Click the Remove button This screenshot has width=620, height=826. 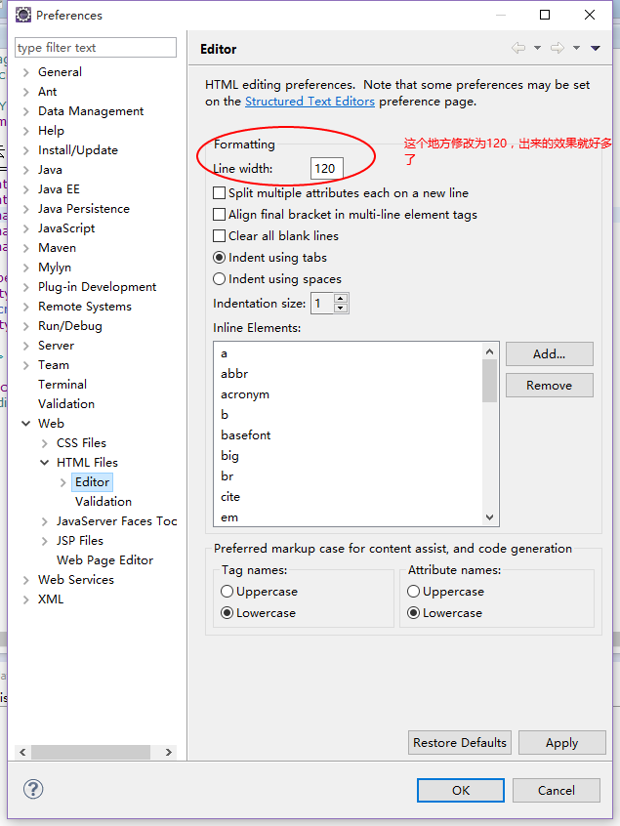[x=550, y=385]
